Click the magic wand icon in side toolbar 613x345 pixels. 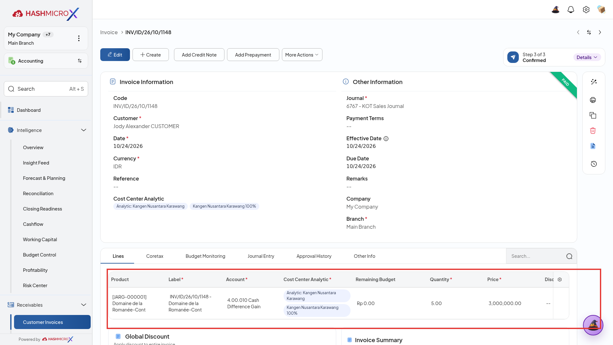[594, 82]
